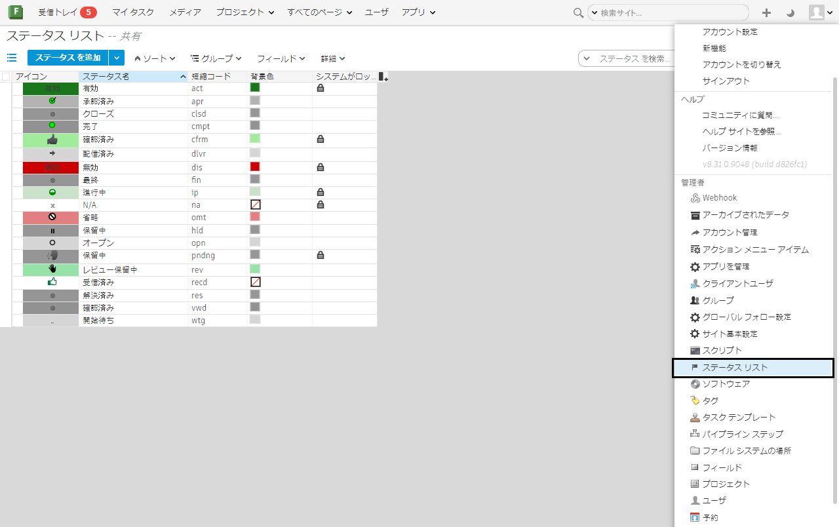This screenshot has height=527, width=839.
Task: Open 受信トレイ inbox
Action: (68, 12)
